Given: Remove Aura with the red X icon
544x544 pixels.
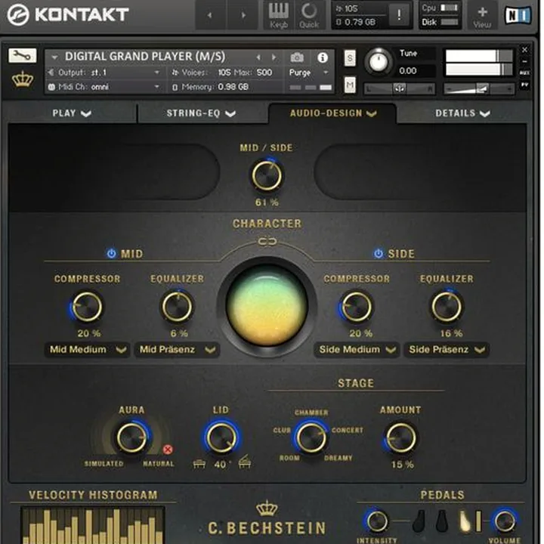Looking at the screenshot, I should (168, 450).
